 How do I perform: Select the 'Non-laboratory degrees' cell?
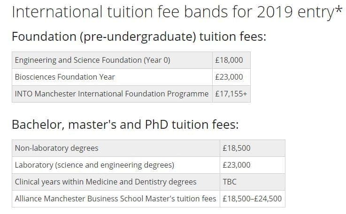[57, 148]
